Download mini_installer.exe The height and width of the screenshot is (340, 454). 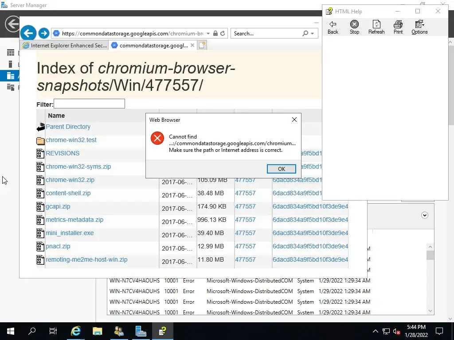pos(70,233)
